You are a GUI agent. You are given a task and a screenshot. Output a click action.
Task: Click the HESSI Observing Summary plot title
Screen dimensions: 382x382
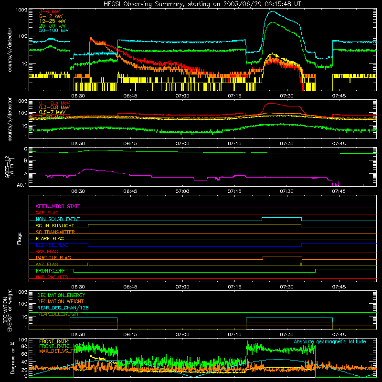[x=202, y=4]
